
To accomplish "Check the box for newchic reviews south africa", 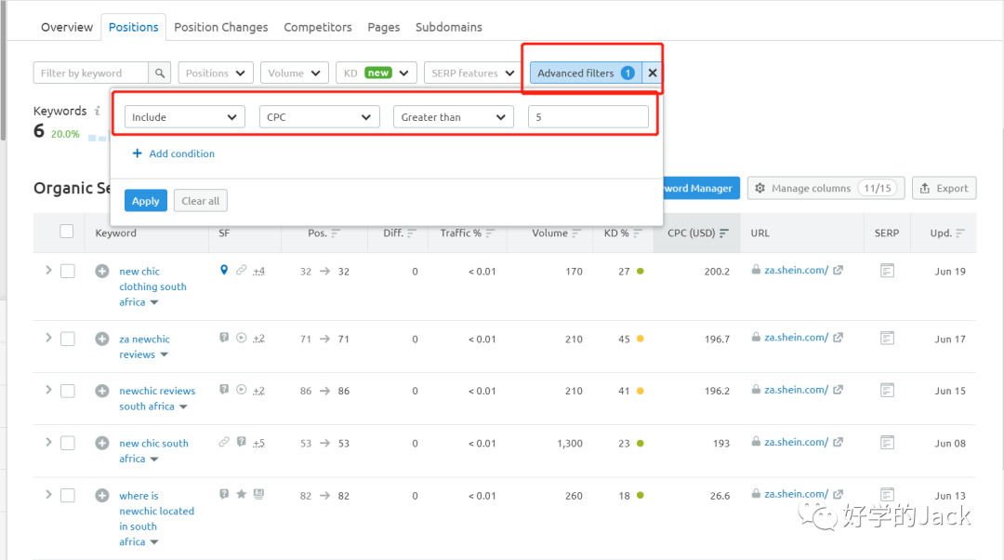I will click(67, 391).
